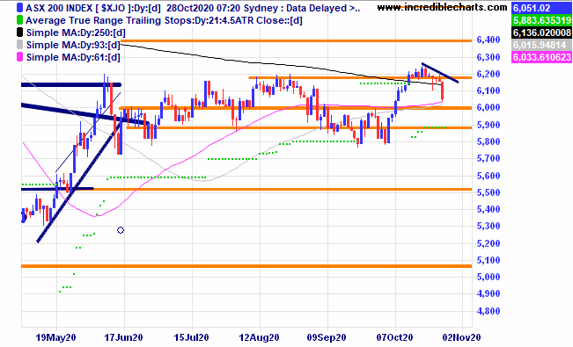This screenshot has width=573, height=347.
Task: Click the 19May20 date label on the axis
Action: [x=55, y=337]
